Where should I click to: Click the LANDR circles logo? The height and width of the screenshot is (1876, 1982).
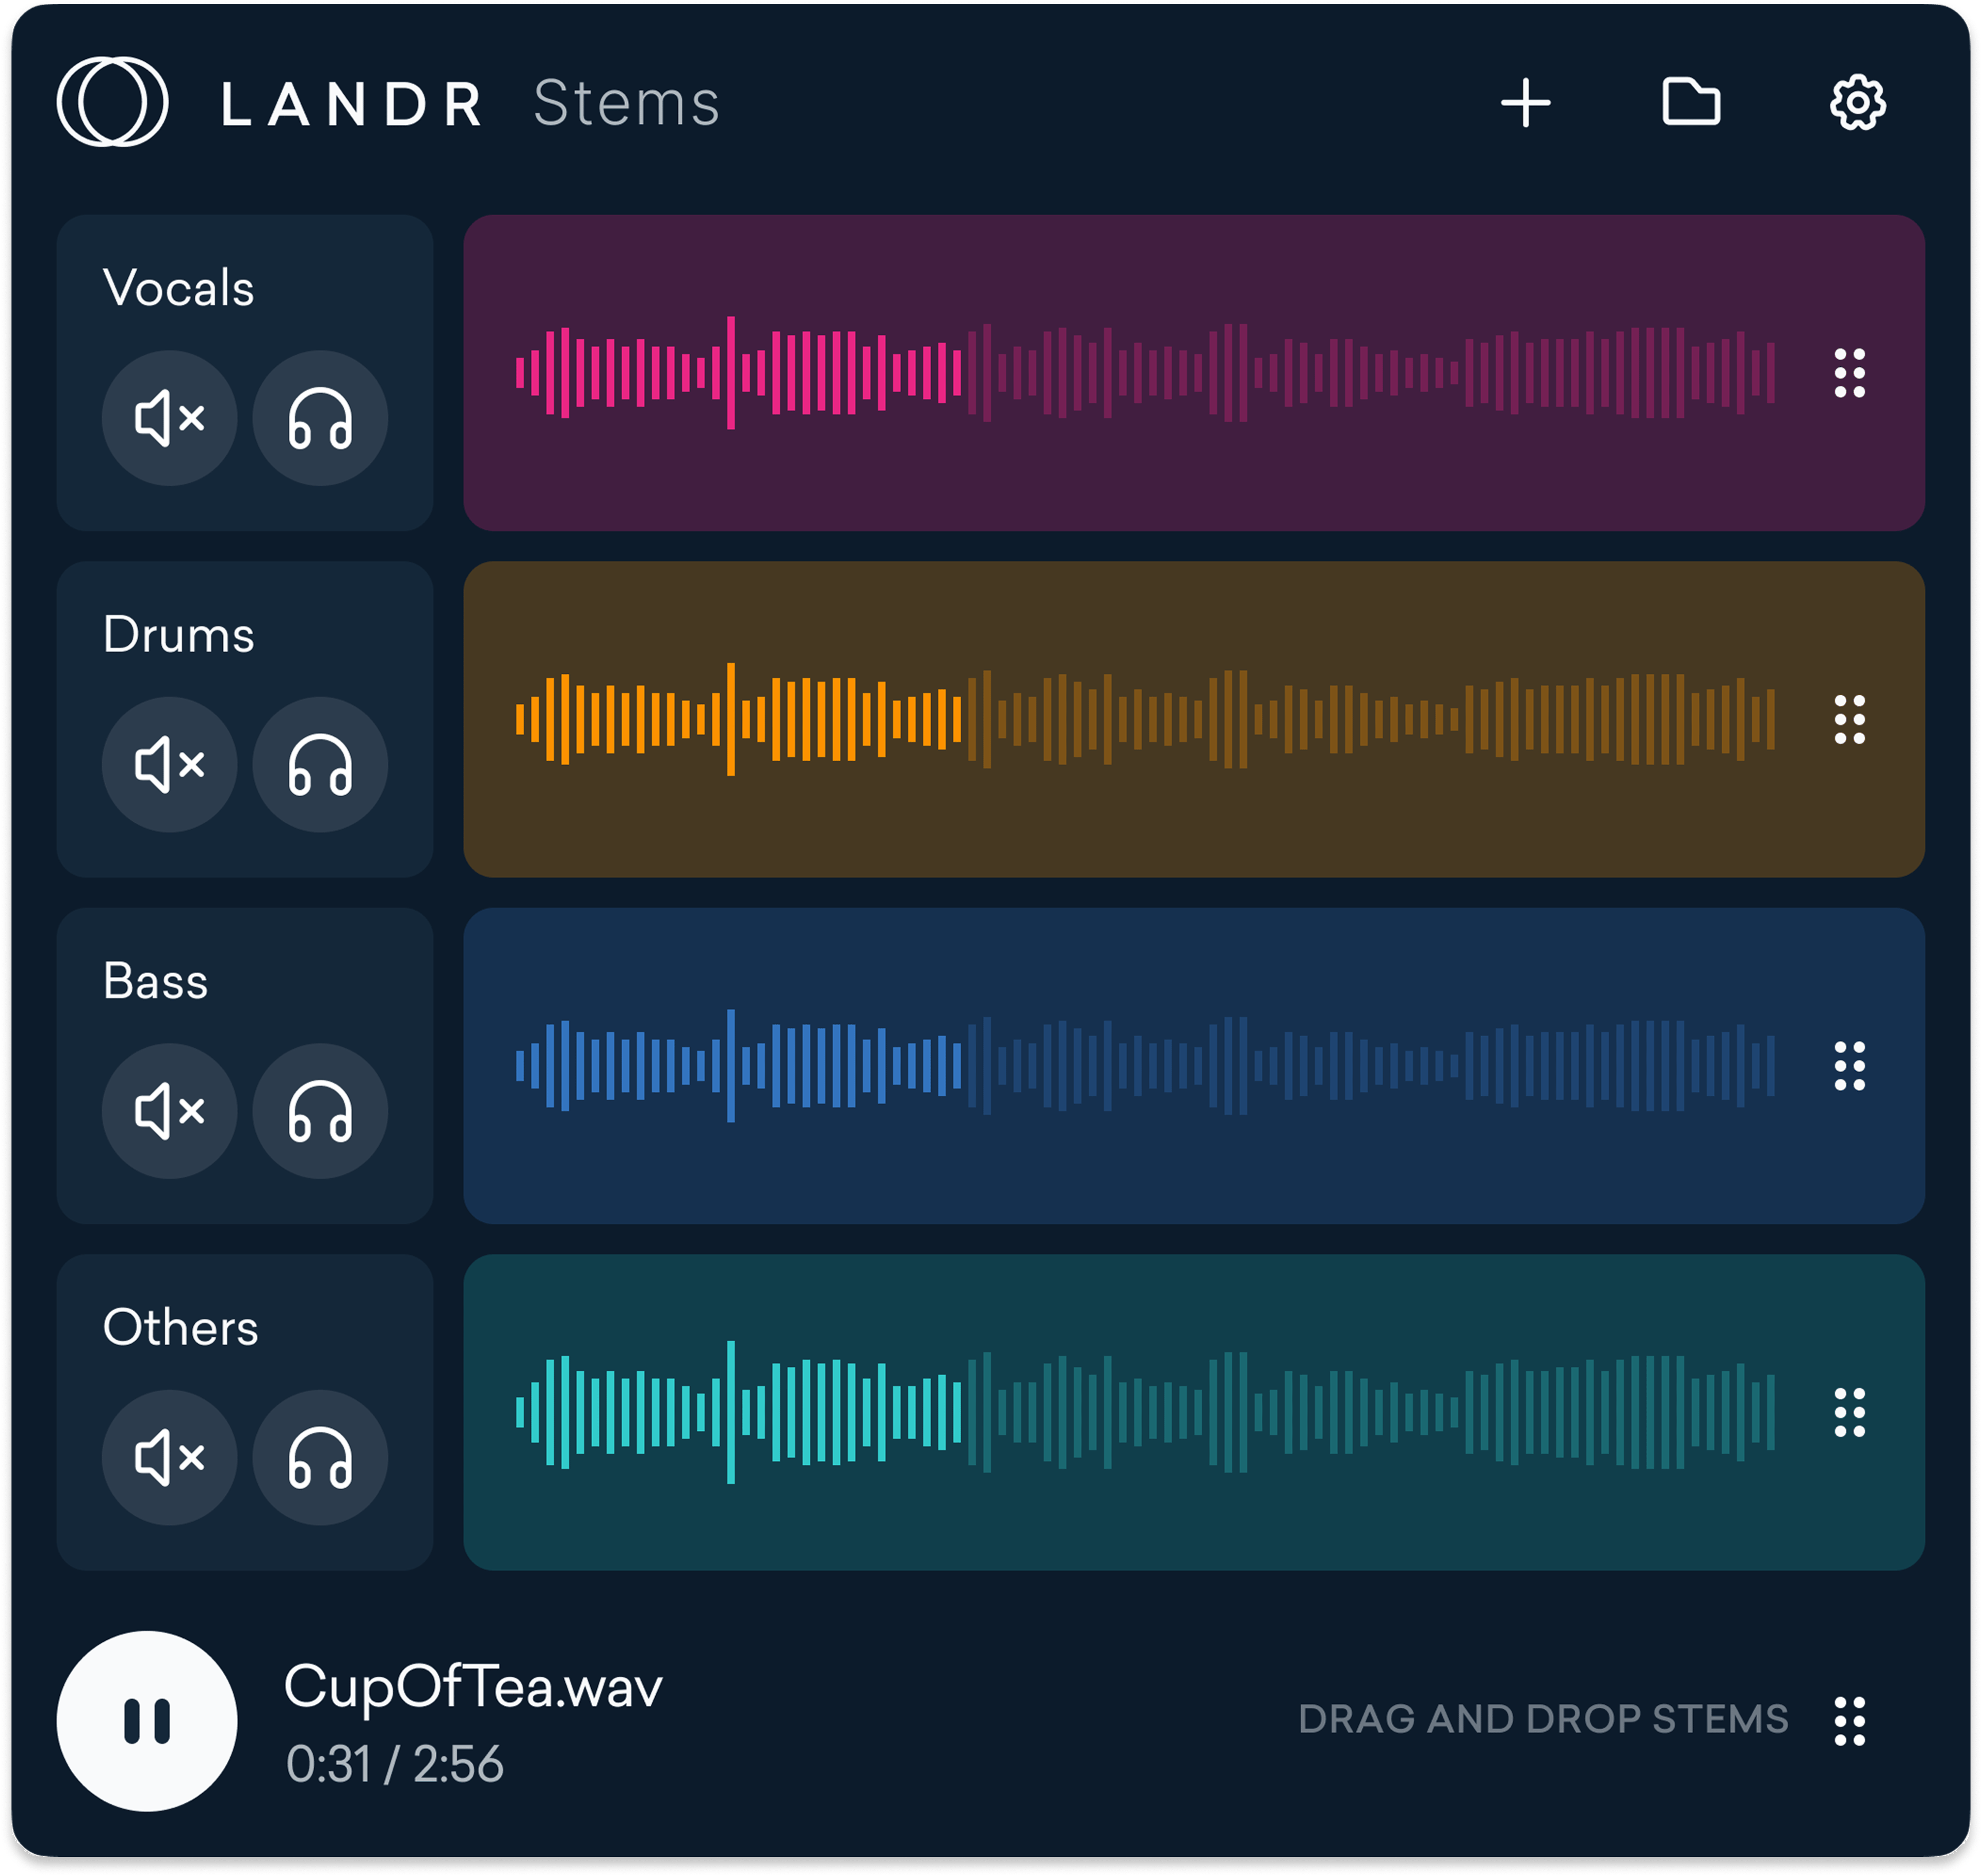(x=112, y=102)
